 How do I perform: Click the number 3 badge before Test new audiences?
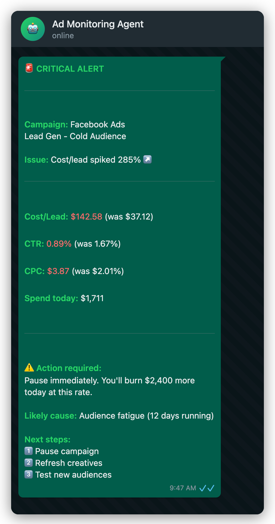coord(28,474)
